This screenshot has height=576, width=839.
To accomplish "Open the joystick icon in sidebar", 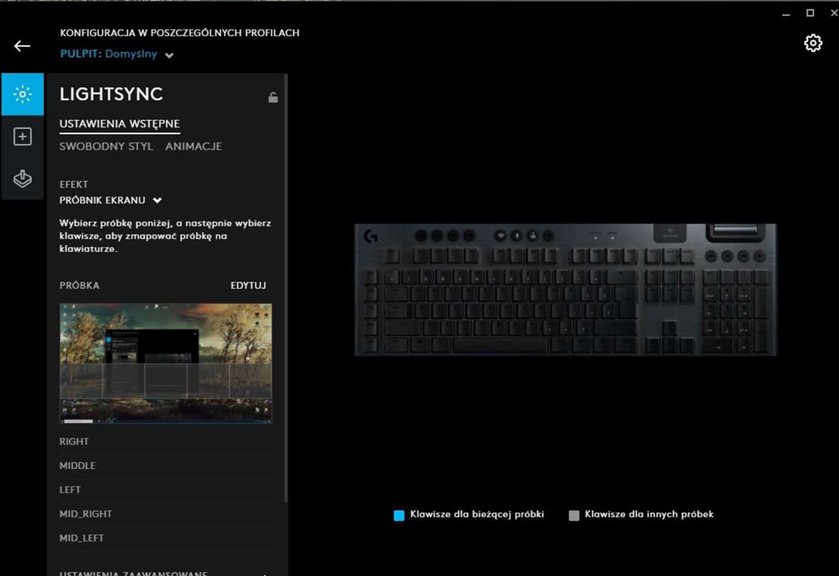I will pyautogui.click(x=23, y=179).
